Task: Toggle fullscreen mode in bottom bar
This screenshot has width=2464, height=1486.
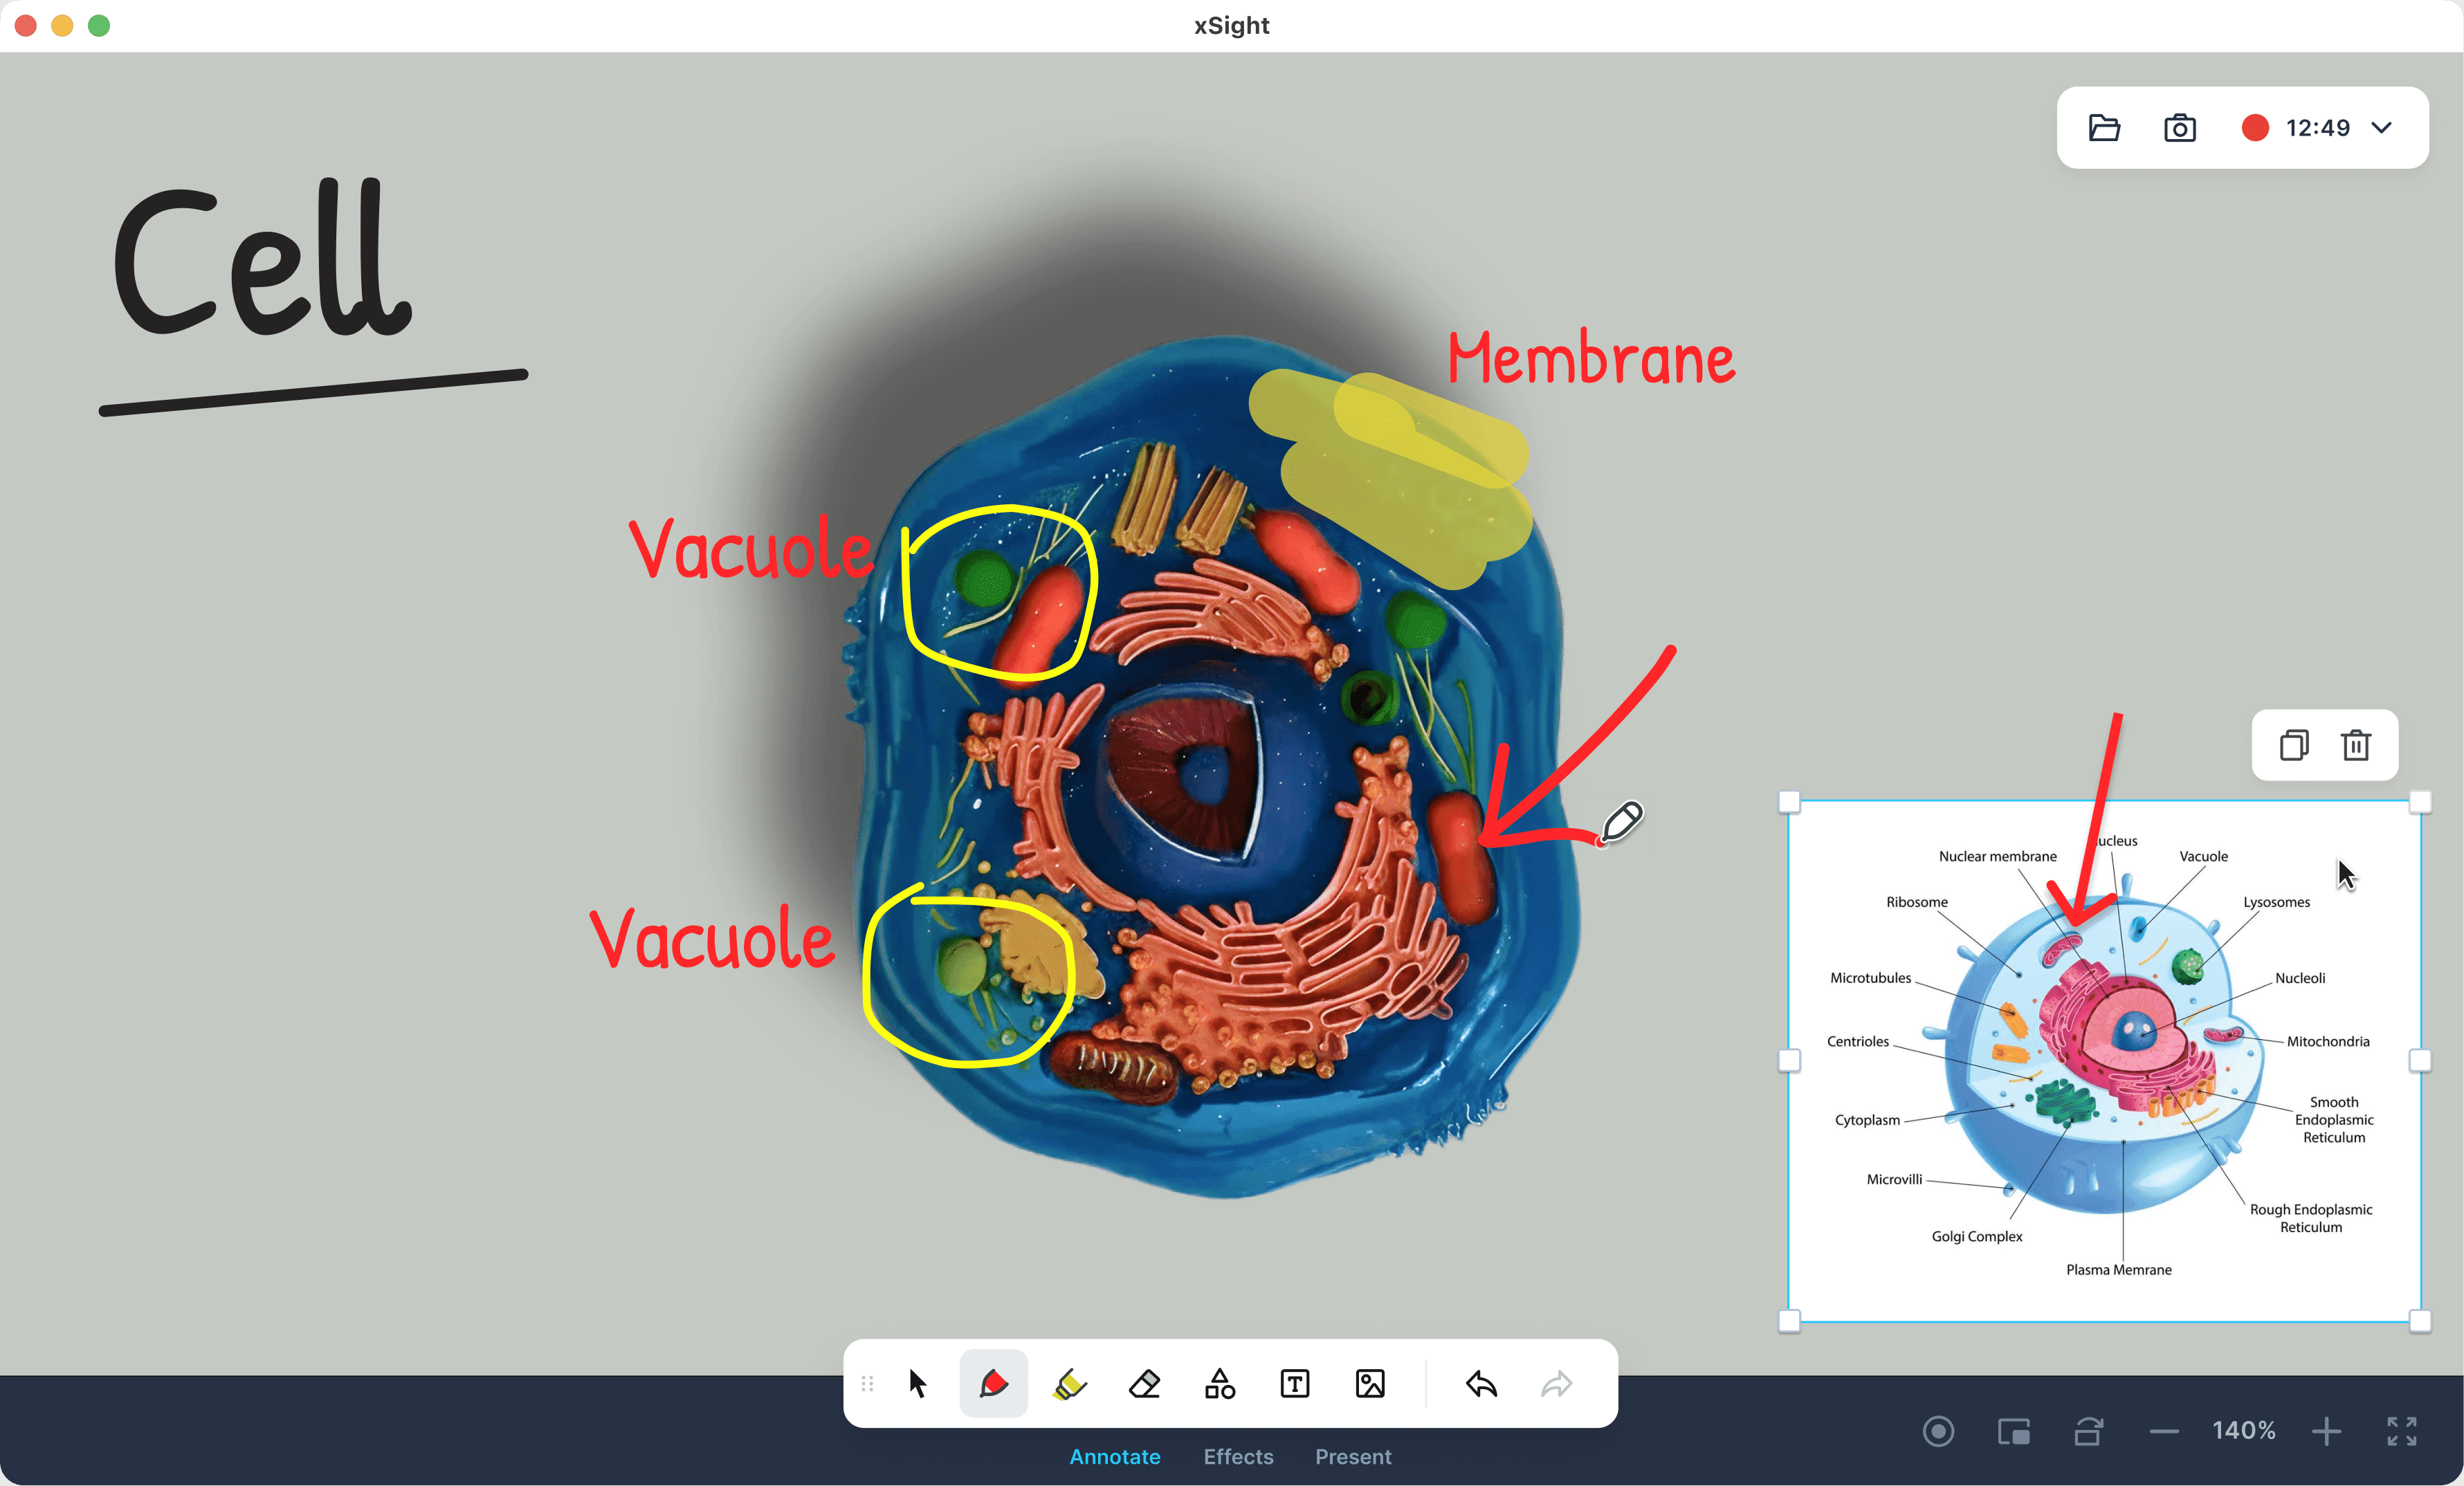Action: click(2402, 1431)
